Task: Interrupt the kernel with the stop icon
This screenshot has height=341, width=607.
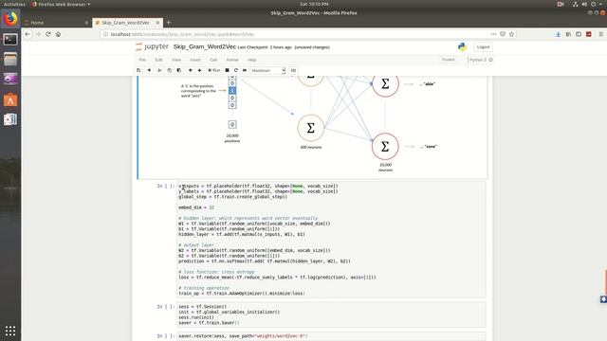Action: pyautogui.click(x=228, y=70)
